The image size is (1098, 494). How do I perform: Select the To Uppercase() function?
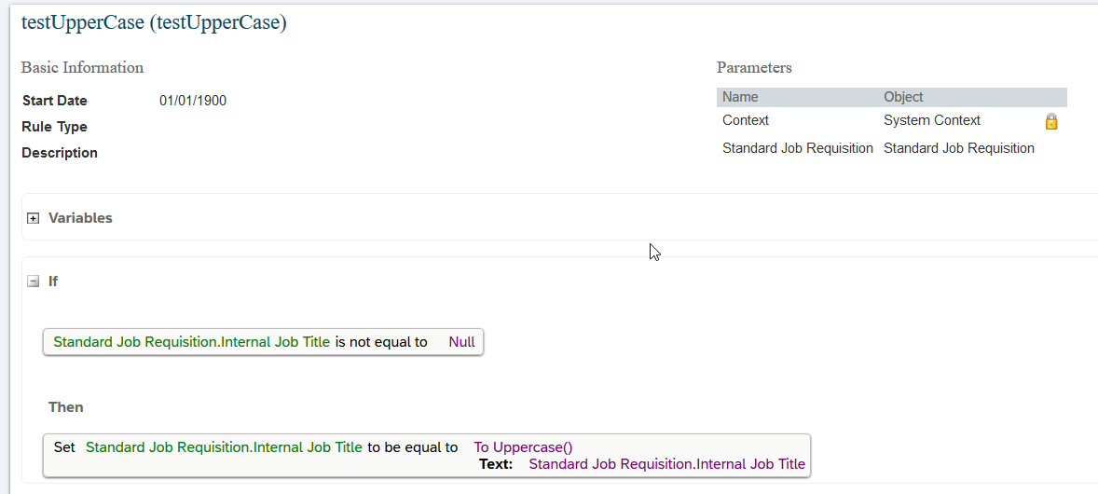point(523,447)
